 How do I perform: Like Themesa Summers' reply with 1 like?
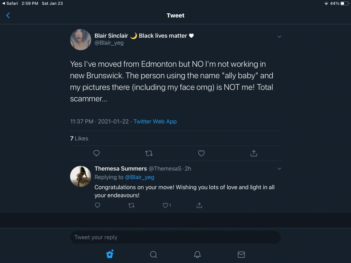167,205
